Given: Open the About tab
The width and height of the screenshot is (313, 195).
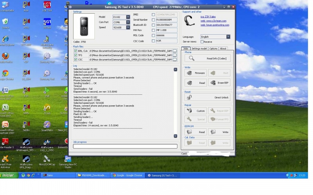Looking at the screenshot, I should [x=223, y=48].
